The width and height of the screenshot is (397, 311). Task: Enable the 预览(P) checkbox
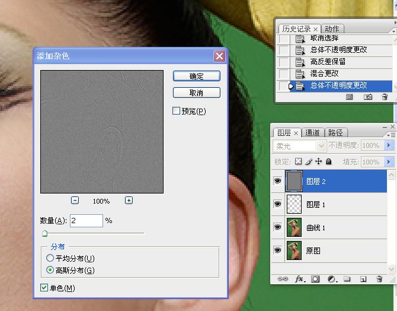176,111
